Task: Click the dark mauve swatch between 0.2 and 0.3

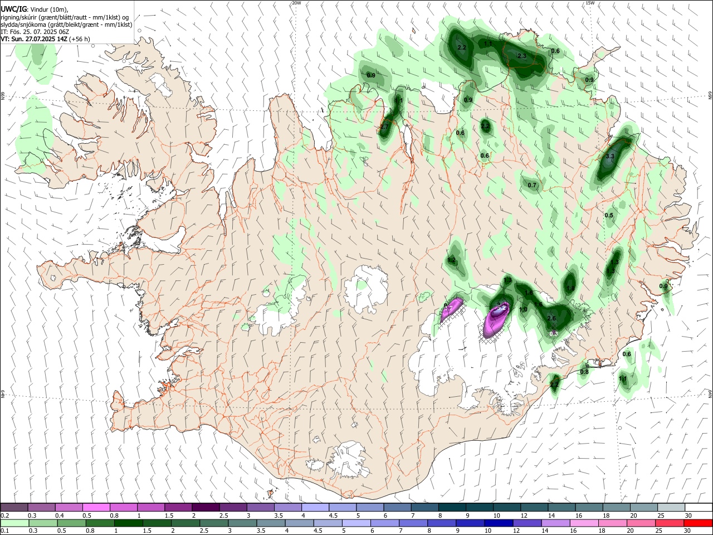Action: [14, 507]
